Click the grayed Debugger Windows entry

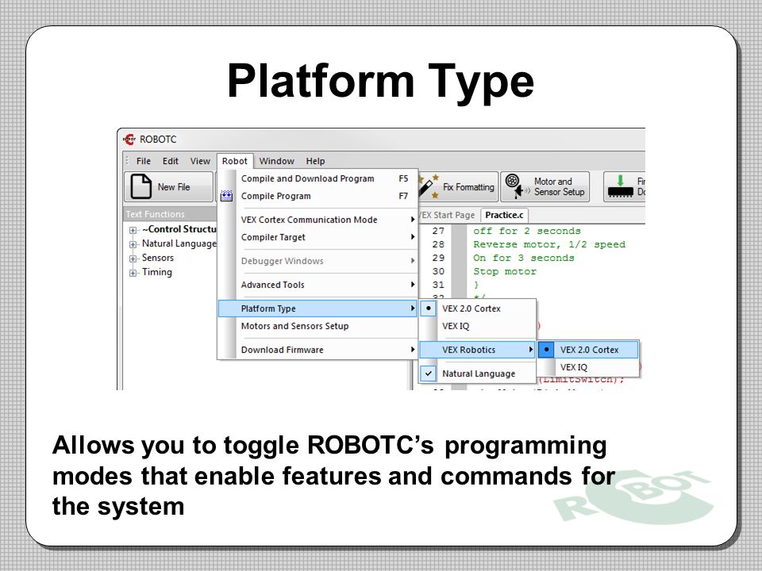pyautogui.click(x=317, y=261)
